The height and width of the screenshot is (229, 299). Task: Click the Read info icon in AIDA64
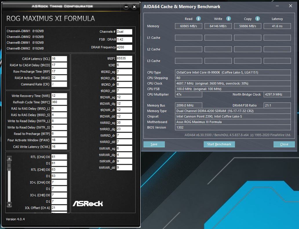pos(198,19)
